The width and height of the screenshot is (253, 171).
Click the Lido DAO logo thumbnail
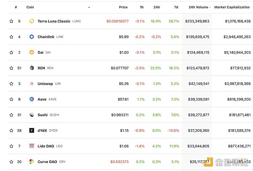coord(31,146)
